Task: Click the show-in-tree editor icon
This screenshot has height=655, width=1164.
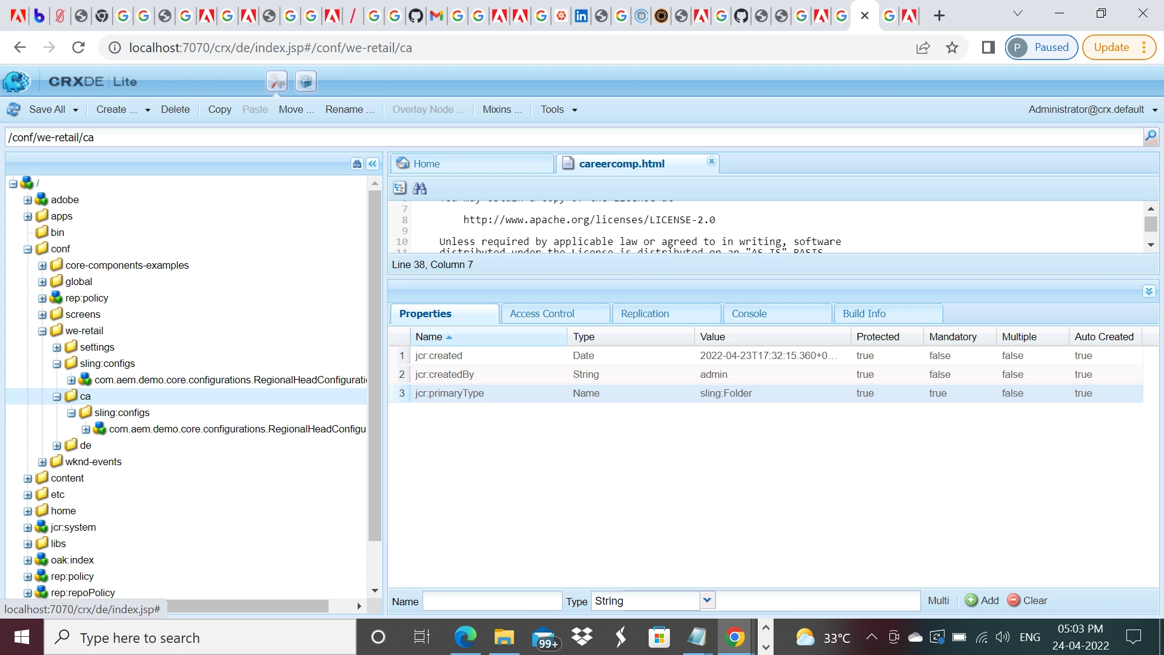Action: [x=400, y=188]
